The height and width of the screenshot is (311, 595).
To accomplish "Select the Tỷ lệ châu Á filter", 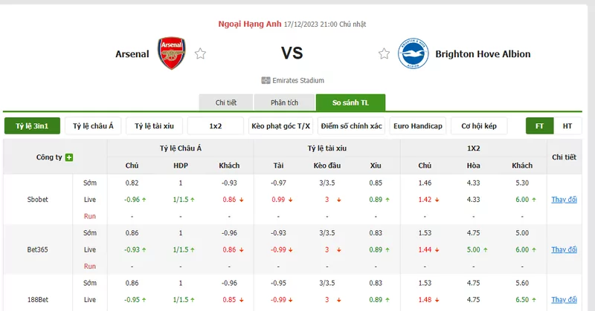I will [x=93, y=125].
